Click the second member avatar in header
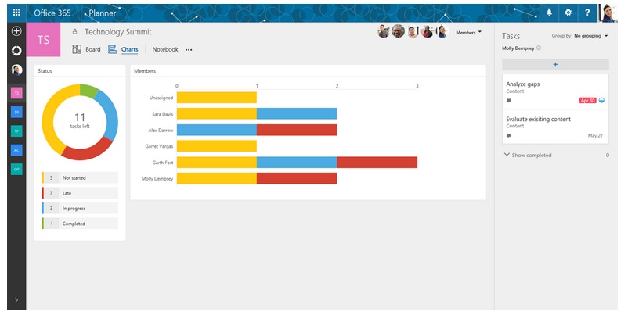The image size is (628, 315). tap(398, 31)
